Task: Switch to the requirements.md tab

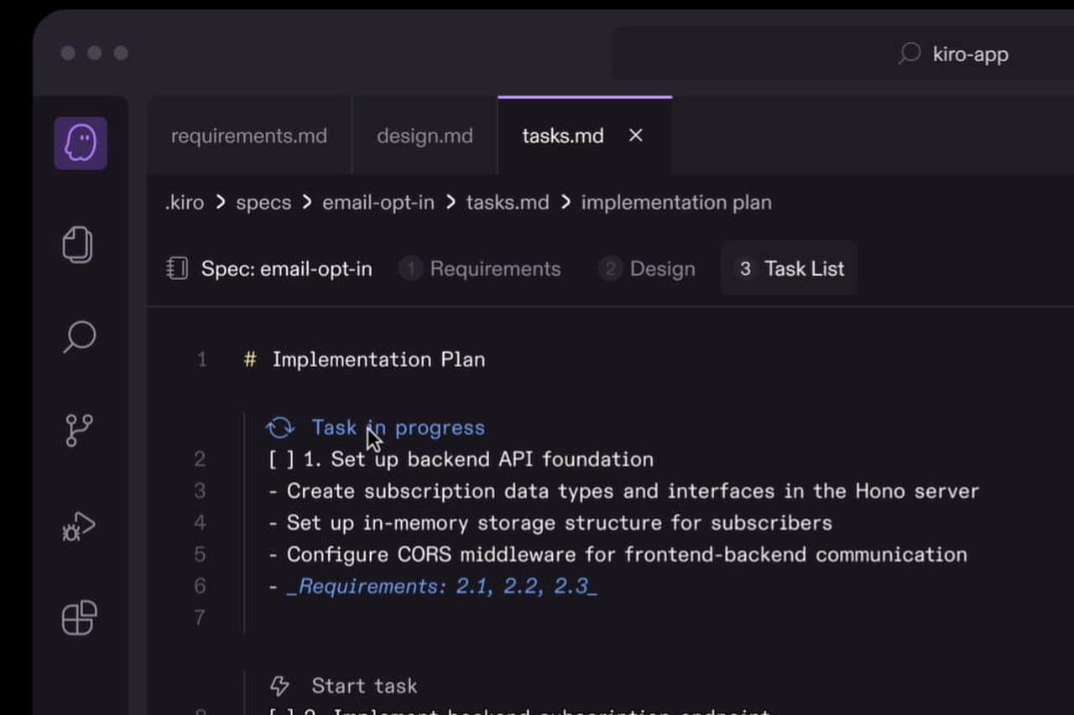Action: pyautogui.click(x=249, y=136)
